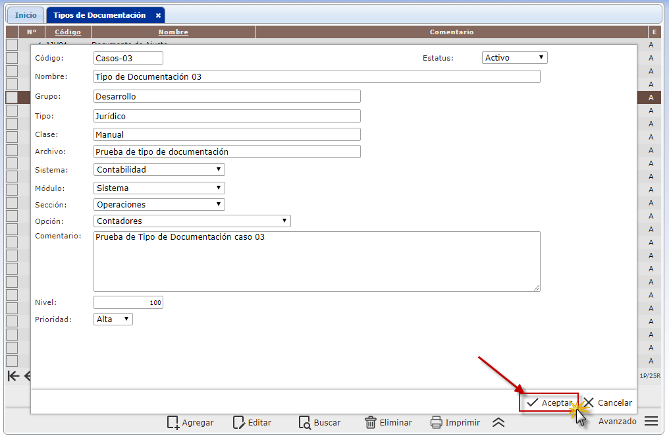
Task: Open the Opción dropdown showing Contadores
Action: 192,221
